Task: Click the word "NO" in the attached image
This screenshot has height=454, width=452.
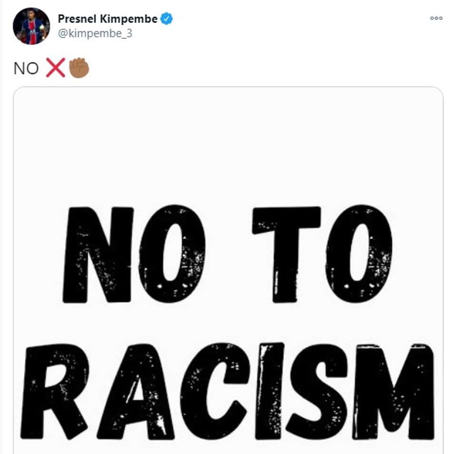Action: [x=134, y=255]
